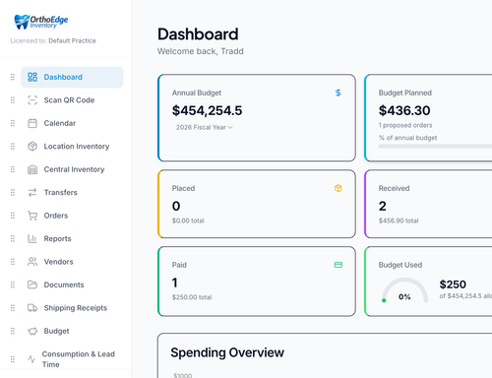Click the '$456.90 total' received text
Image resolution: width=492 pixels, height=378 pixels.
pos(399,220)
